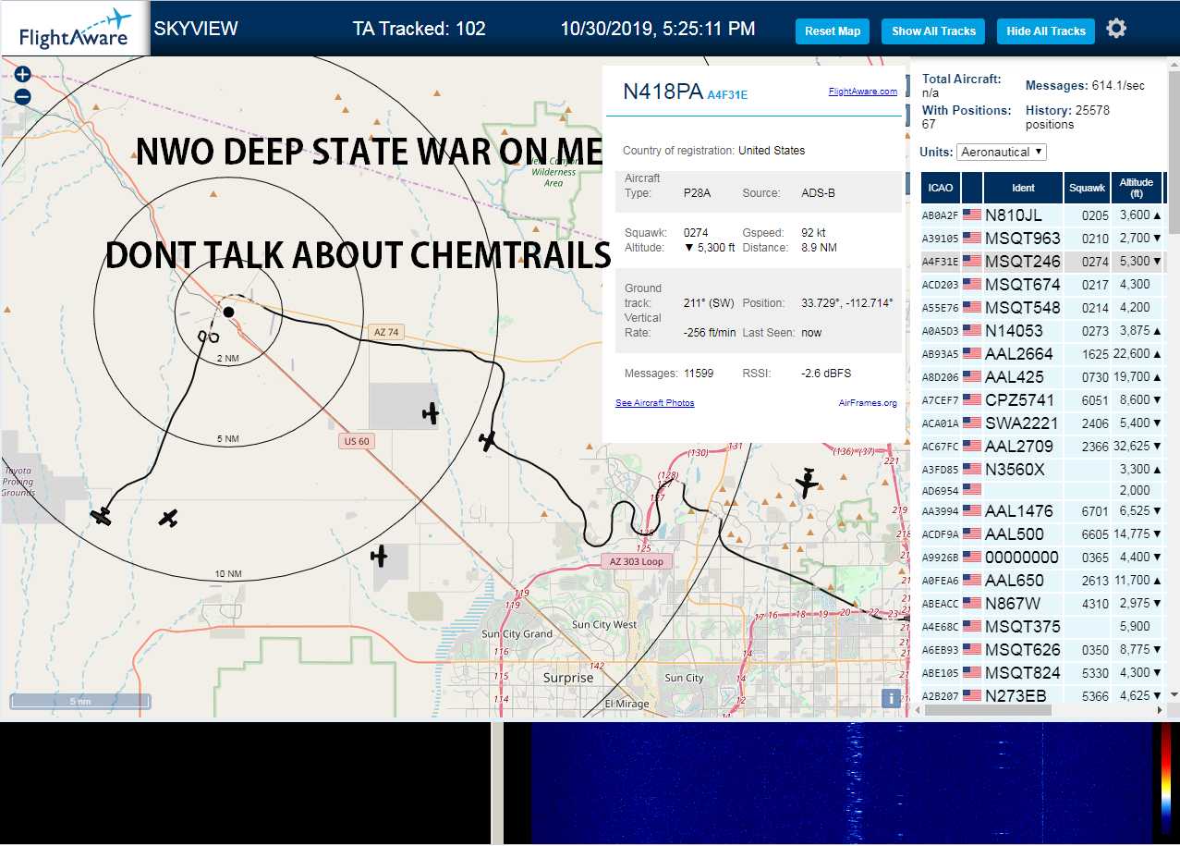Sort table by Altitude (ft) column

pyautogui.click(x=1136, y=188)
